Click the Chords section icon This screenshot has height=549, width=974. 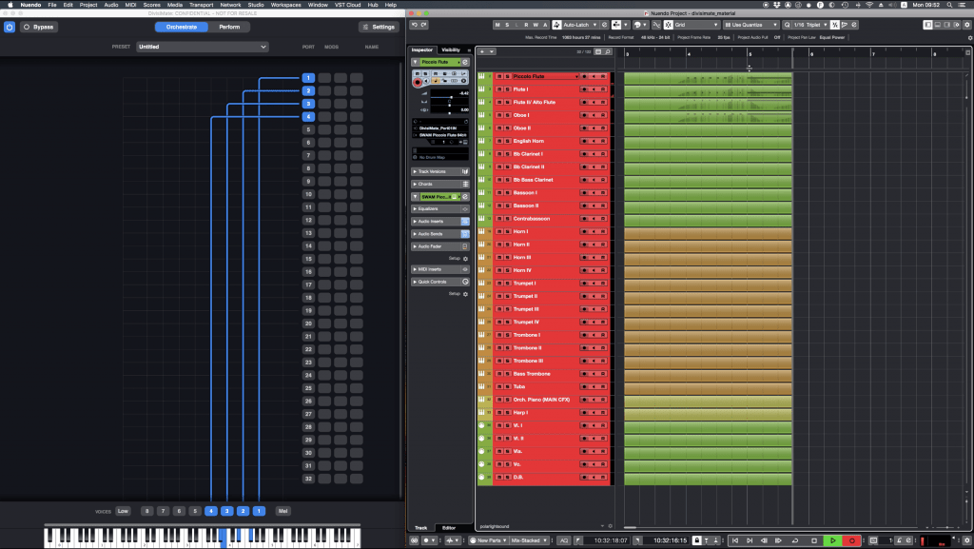click(464, 184)
